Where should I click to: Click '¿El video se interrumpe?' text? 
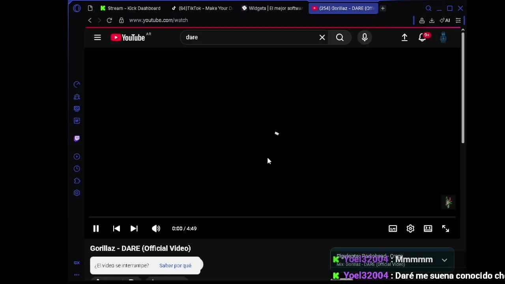point(122,265)
